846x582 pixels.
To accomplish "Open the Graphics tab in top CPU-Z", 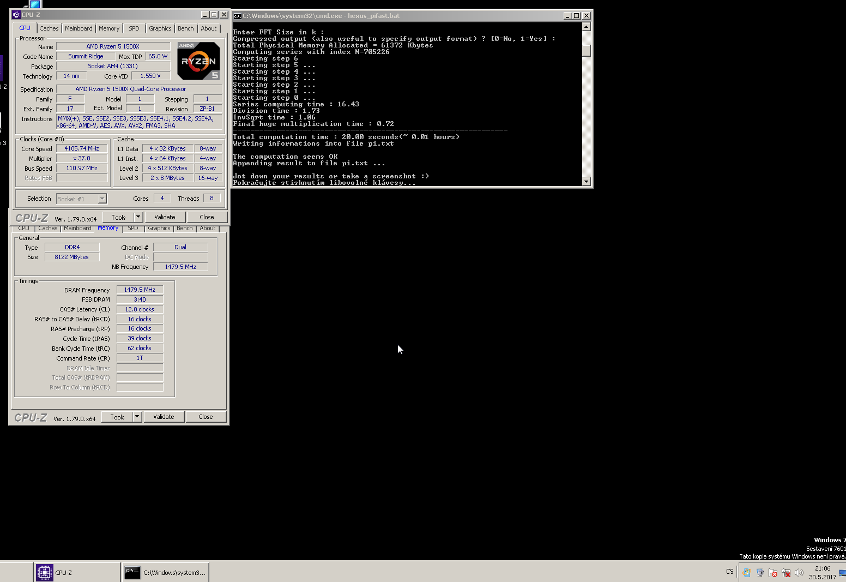I will (160, 28).
